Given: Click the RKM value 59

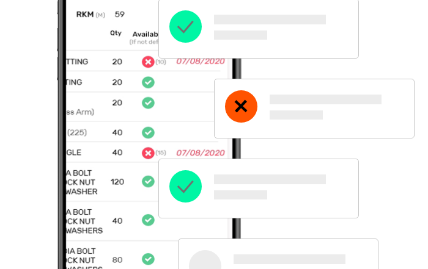Looking at the screenshot, I should (120, 14).
